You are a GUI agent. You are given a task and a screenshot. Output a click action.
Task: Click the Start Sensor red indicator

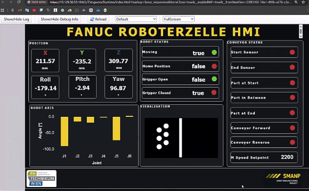(x=292, y=52)
